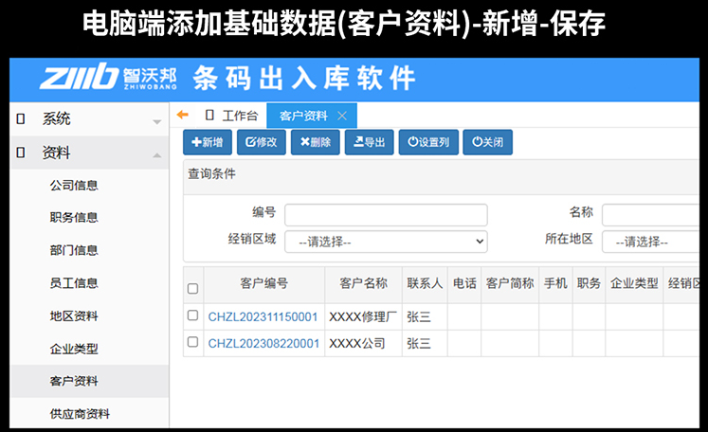Click the ZWB 智沃邦 logo
Viewport: 708px width, 432px height.
(108, 77)
